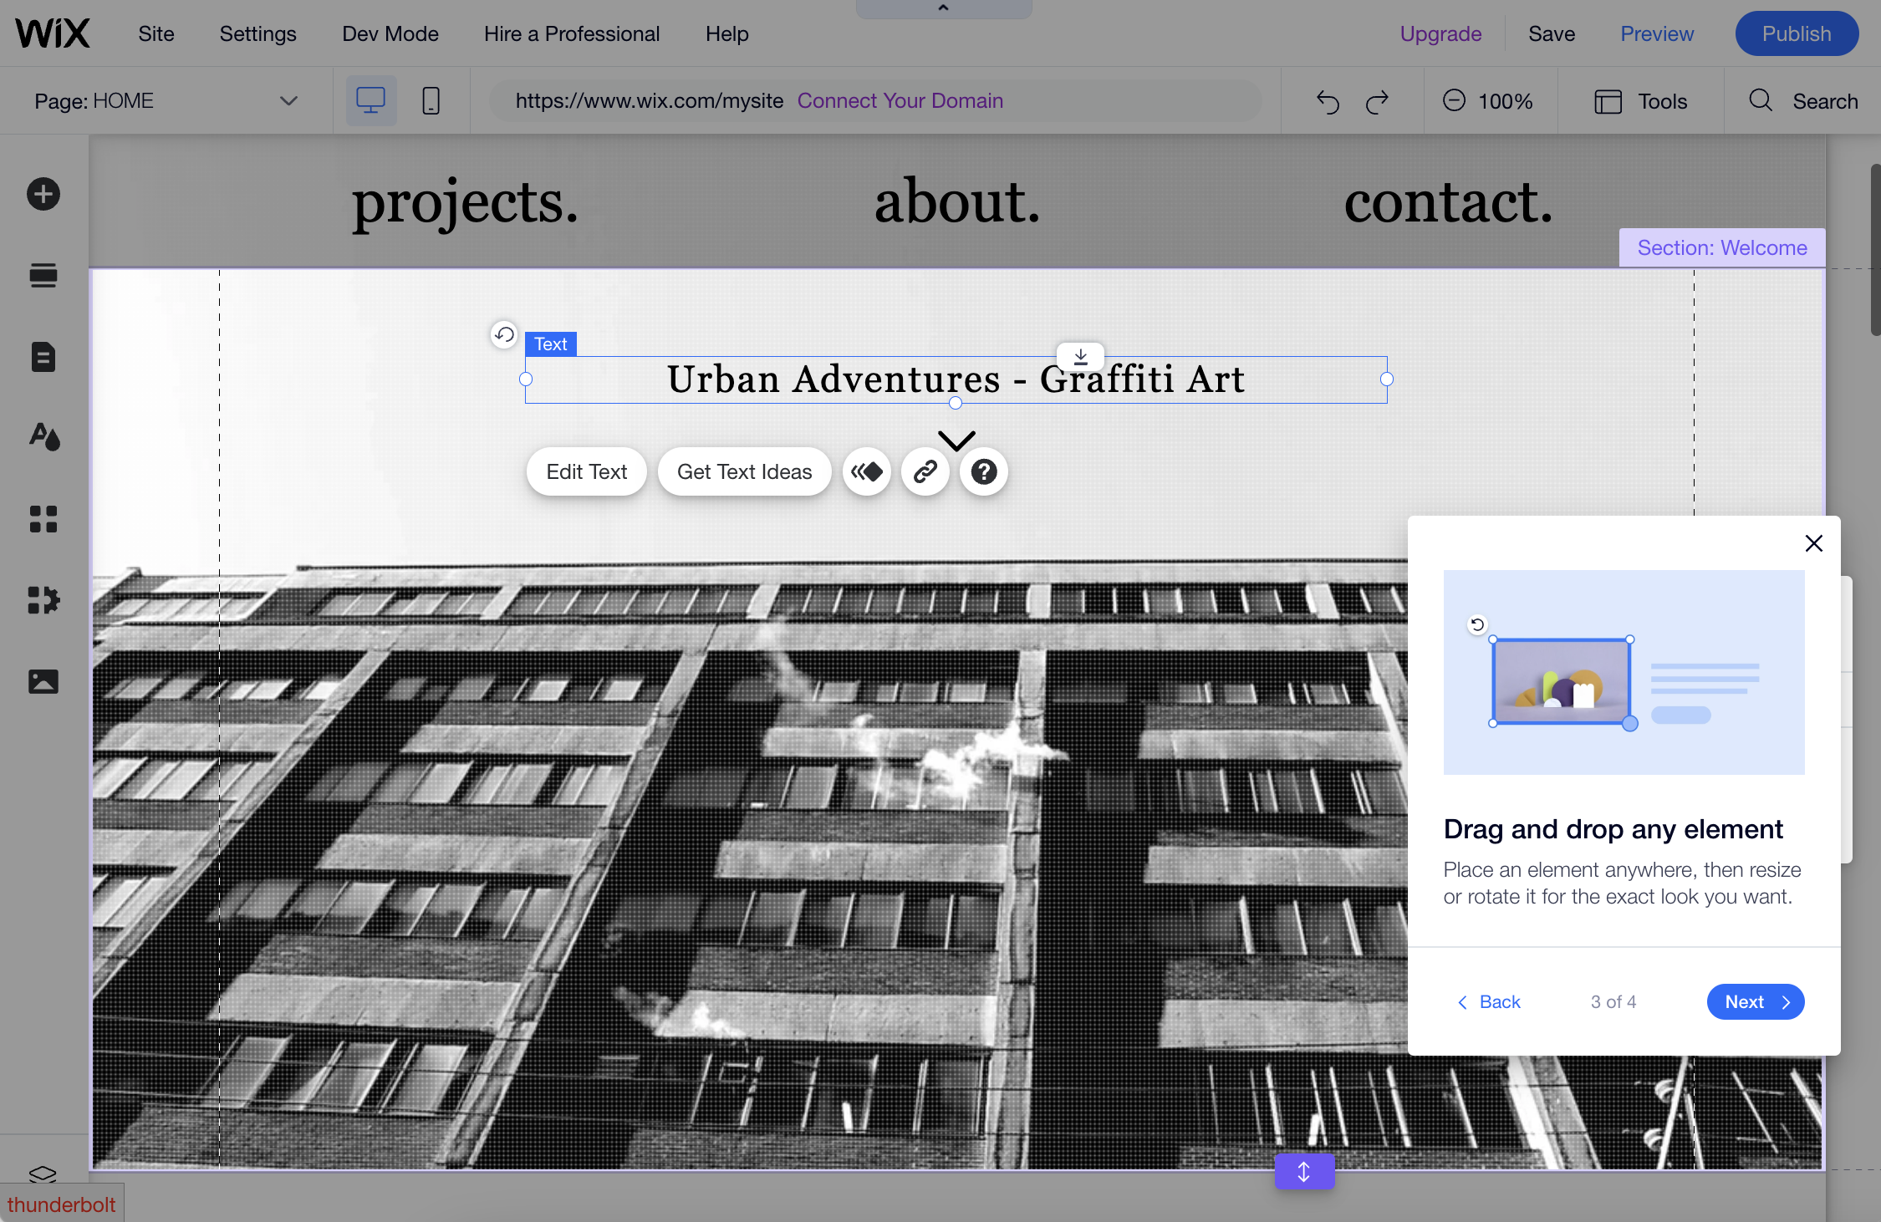1881x1222 pixels.
Task: Click the chevron below the heading text
Action: (x=956, y=440)
